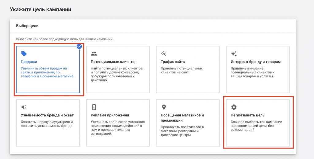Click description text Сначала выбрать тип кампании

pos(256,126)
